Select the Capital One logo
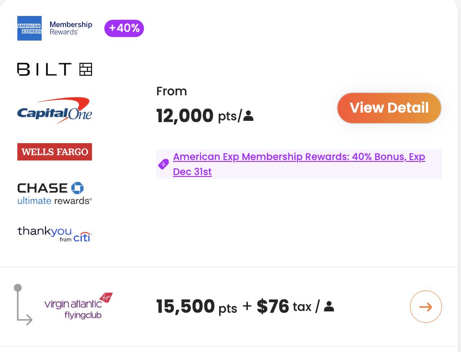The width and height of the screenshot is (461, 352). pos(55,110)
